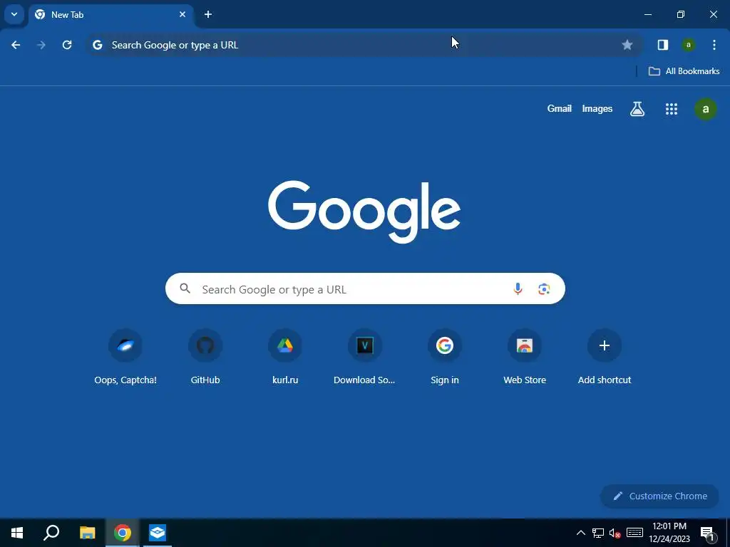
Task: Click the Google search box on the page
Action: click(365, 289)
